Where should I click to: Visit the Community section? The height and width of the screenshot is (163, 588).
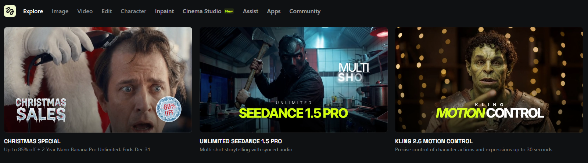[305, 11]
